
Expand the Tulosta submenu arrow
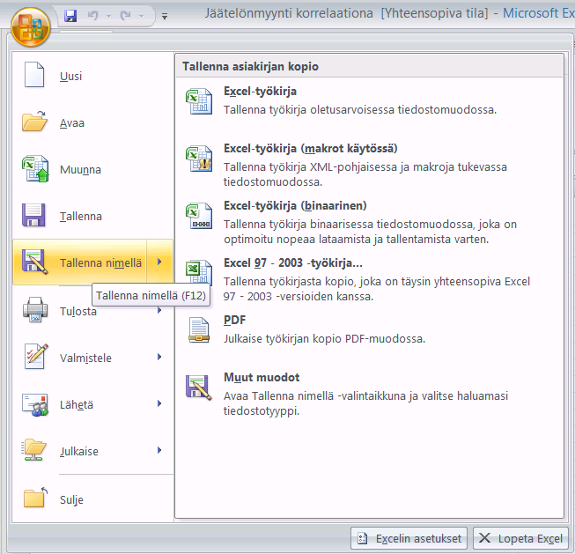(159, 310)
